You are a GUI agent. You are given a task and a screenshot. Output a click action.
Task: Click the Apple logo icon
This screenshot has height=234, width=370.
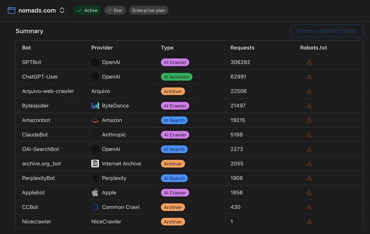(95, 193)
